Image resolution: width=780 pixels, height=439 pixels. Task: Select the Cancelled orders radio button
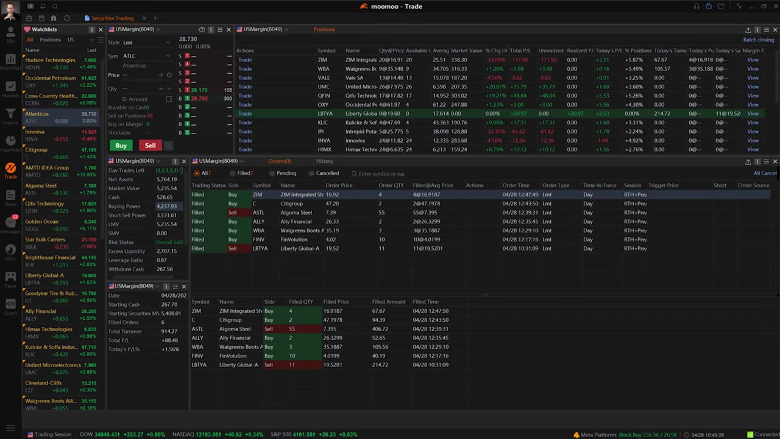click(x=311, y=173)
